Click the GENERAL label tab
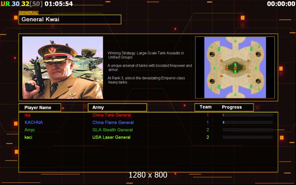This screenshot has height=185, width=296. pyautogui.click(x=28, y=13)
